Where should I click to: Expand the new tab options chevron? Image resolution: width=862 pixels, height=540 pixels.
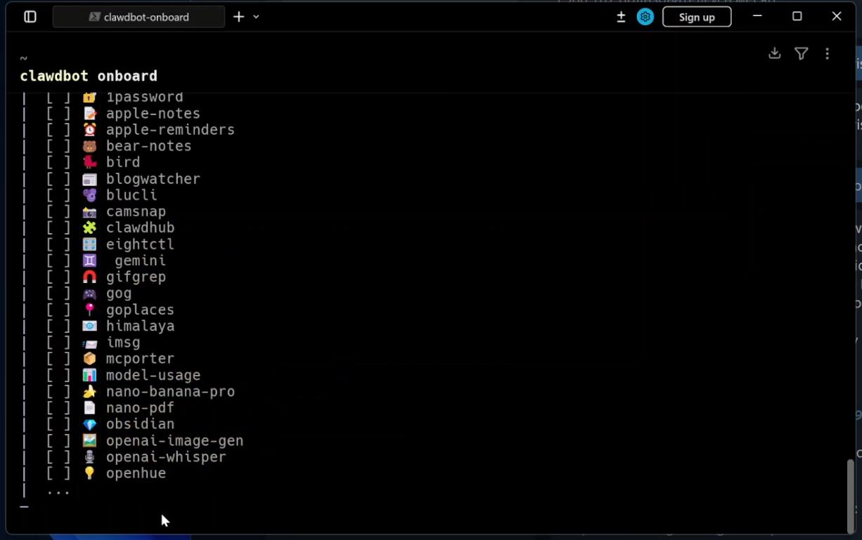click(256, 17)
